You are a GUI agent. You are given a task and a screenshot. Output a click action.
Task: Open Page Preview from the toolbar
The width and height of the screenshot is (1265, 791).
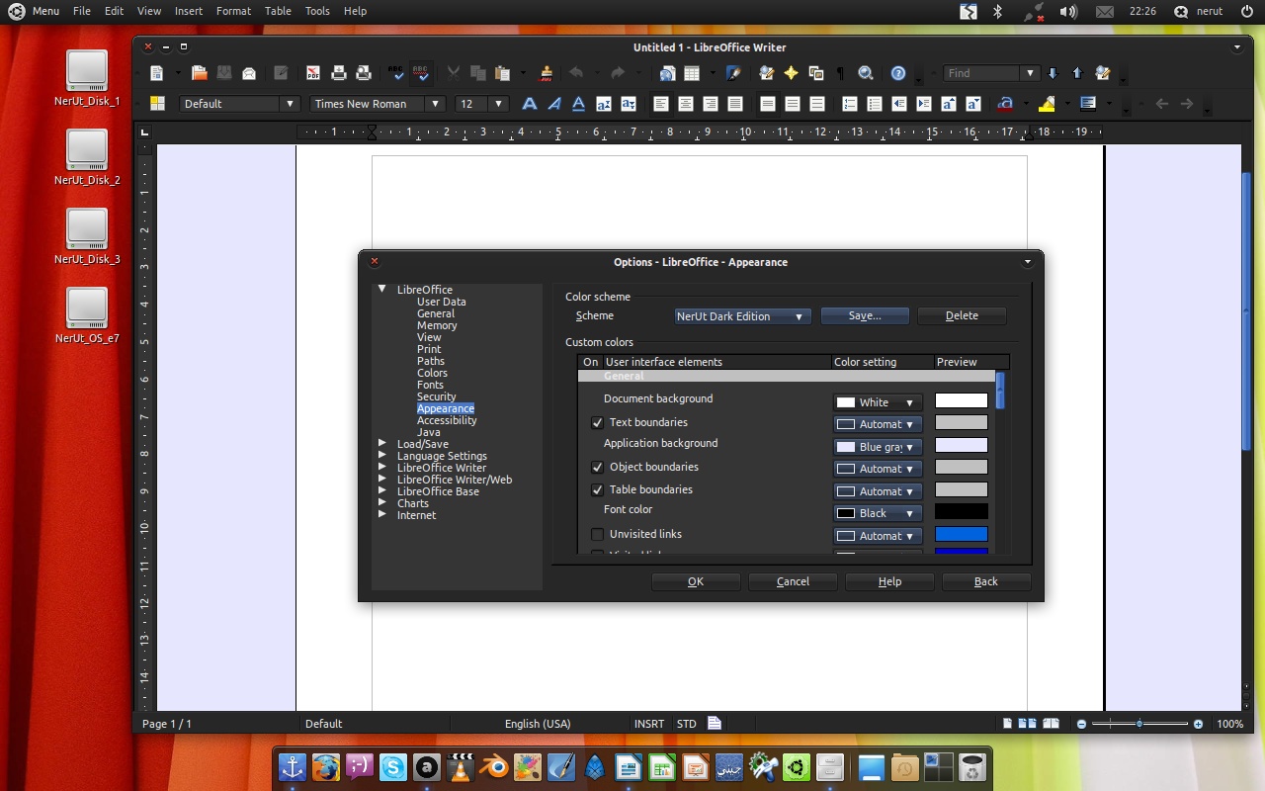[x=364, y=73]
